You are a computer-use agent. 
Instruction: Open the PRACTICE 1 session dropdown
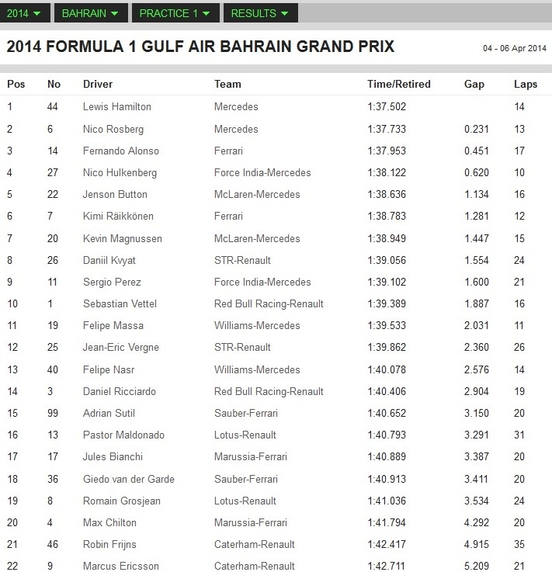pyautogui.click(x=175, y=13)
